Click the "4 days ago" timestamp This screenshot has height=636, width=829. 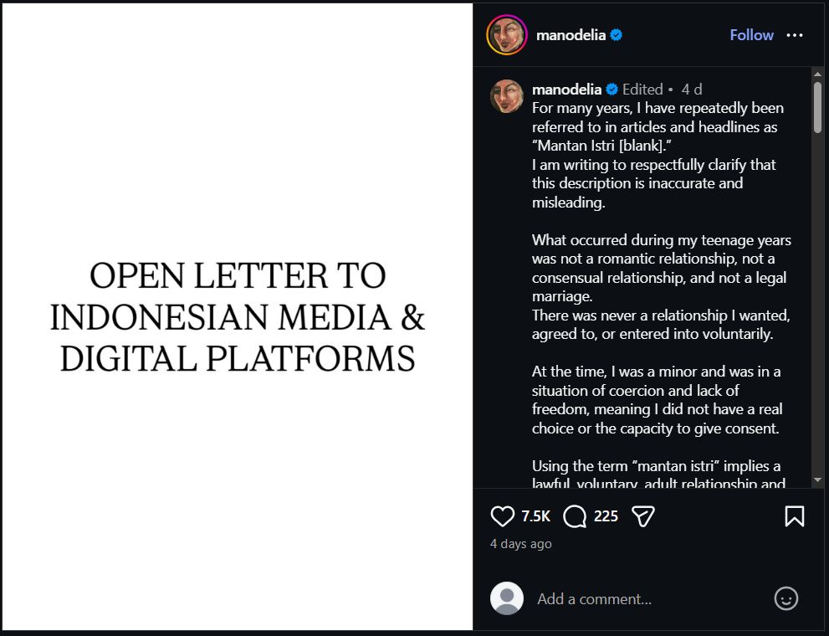click(520, 544)
